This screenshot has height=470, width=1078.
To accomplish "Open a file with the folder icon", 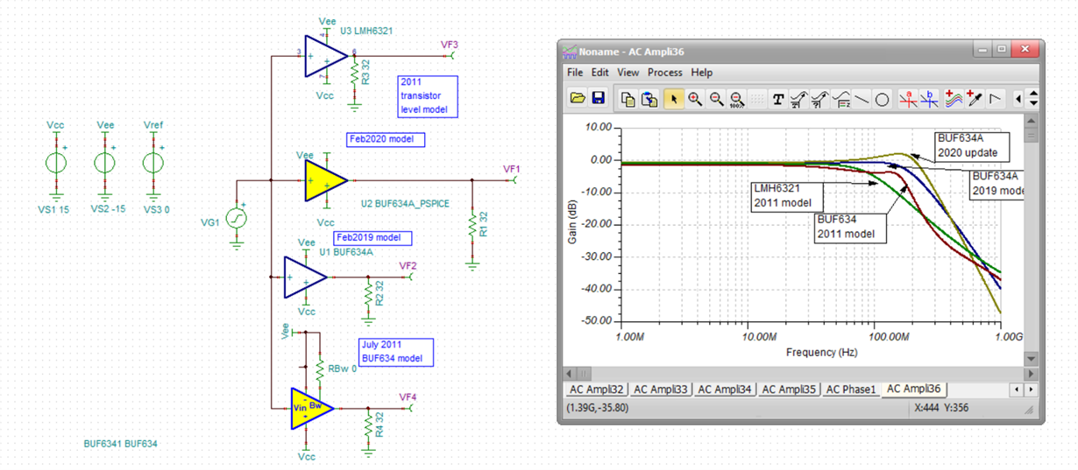I will pyautogui.click(x=578, y=99).
